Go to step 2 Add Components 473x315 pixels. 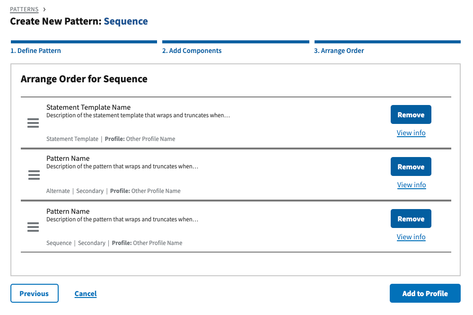coord(192,51)
